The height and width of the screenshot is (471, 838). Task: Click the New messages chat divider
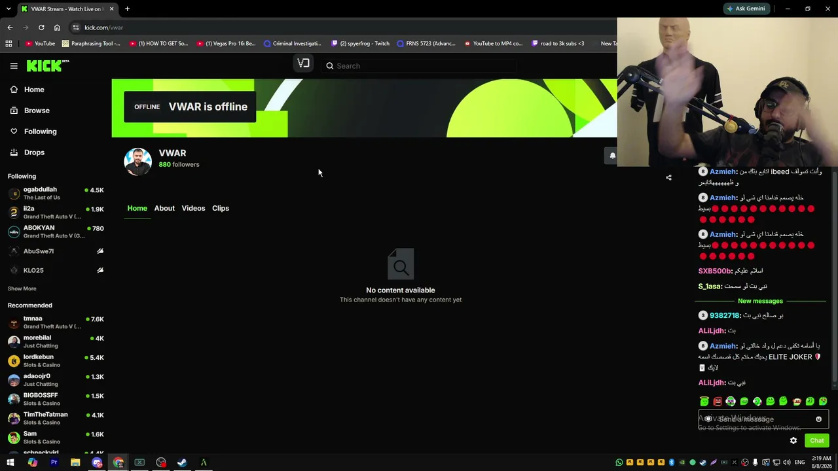point(760,301)
